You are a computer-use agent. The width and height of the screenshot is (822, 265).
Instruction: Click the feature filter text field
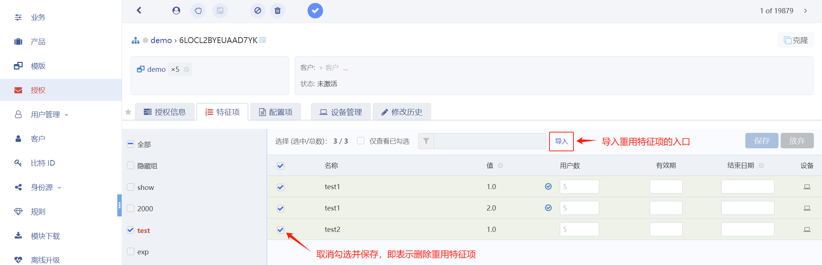pyautogui.click(x=490, y=141)
